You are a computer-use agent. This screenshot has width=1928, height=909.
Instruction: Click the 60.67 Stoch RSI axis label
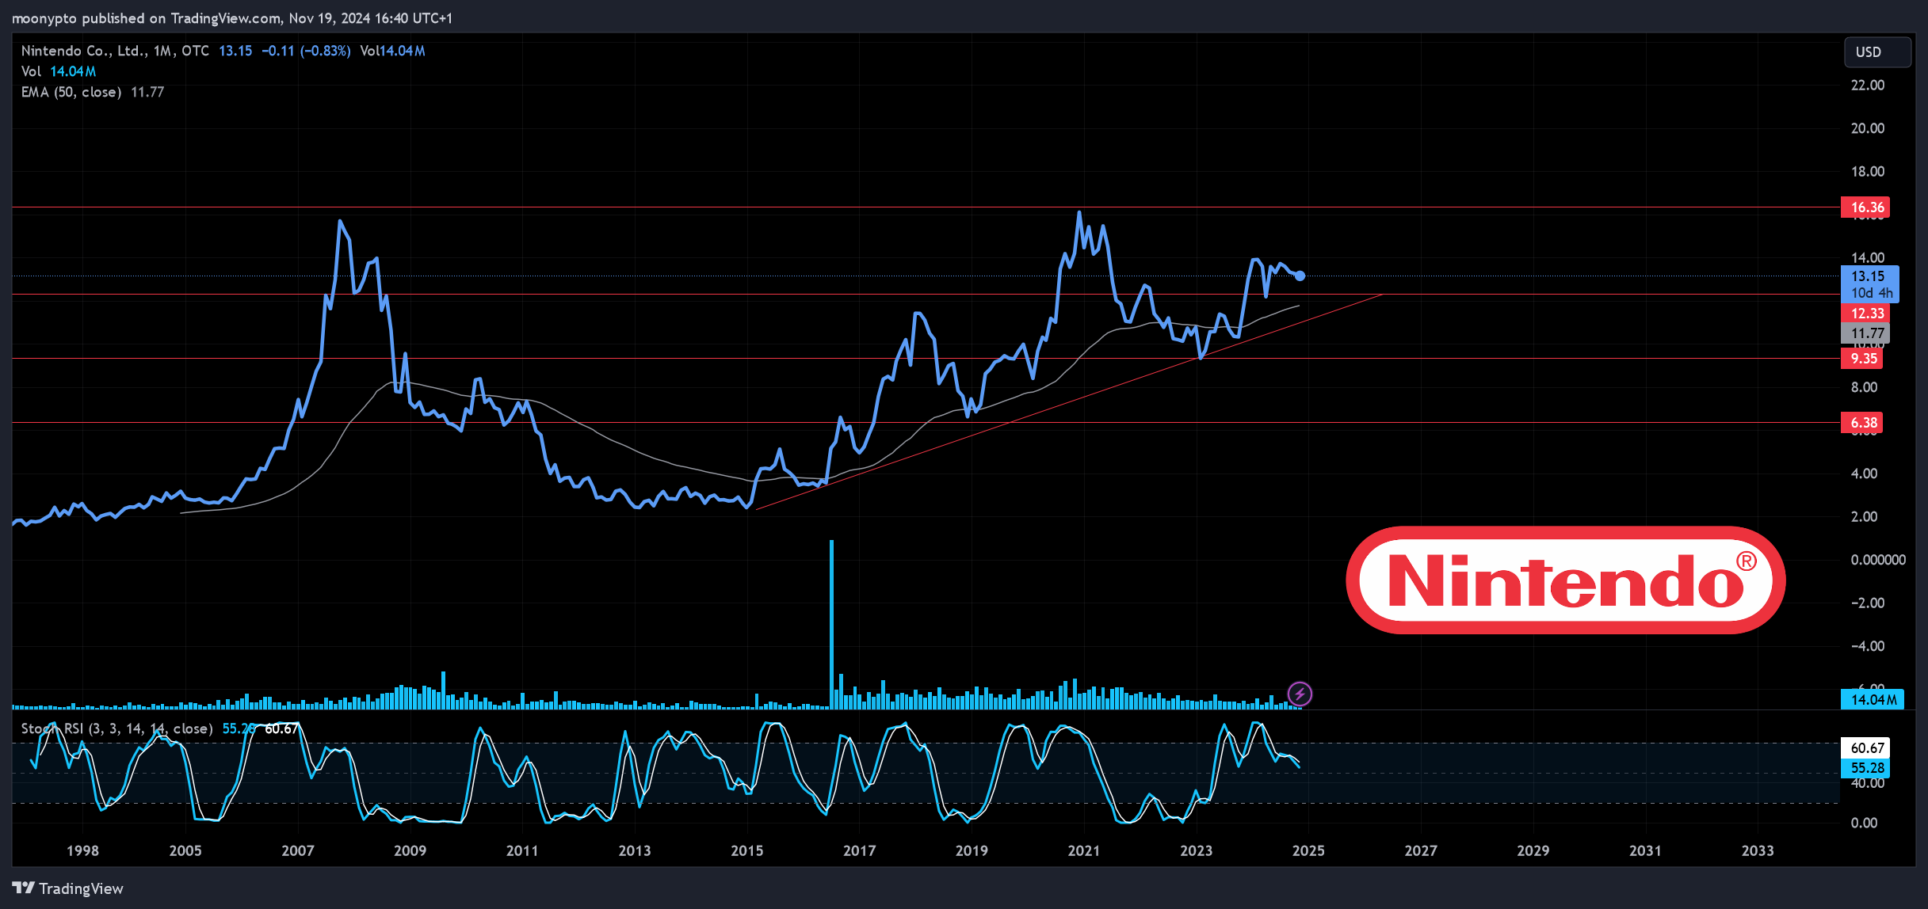click(x=1865, y=748)
